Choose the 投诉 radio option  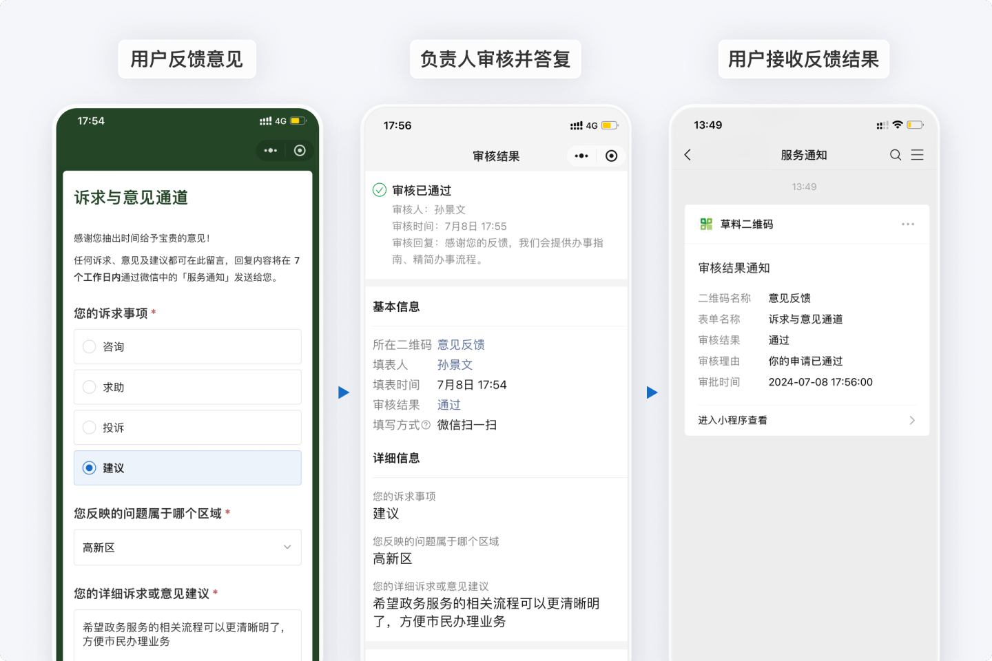coord(90,428)
